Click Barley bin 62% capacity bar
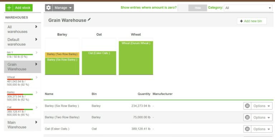This screenshot has height=137, width=275. pos(20,94)
